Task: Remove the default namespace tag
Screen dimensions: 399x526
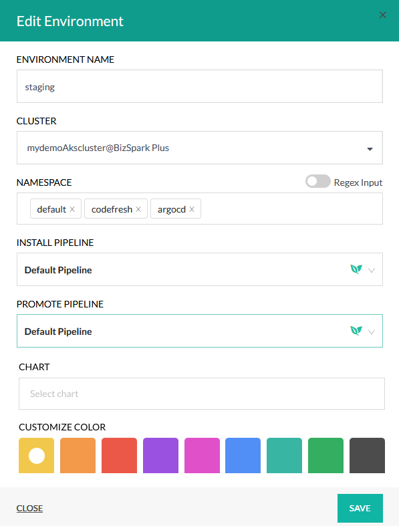Action: tap(72, 209)
